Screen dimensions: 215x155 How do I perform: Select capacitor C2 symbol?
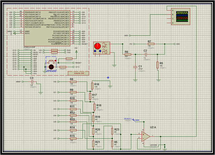point(146,54)
